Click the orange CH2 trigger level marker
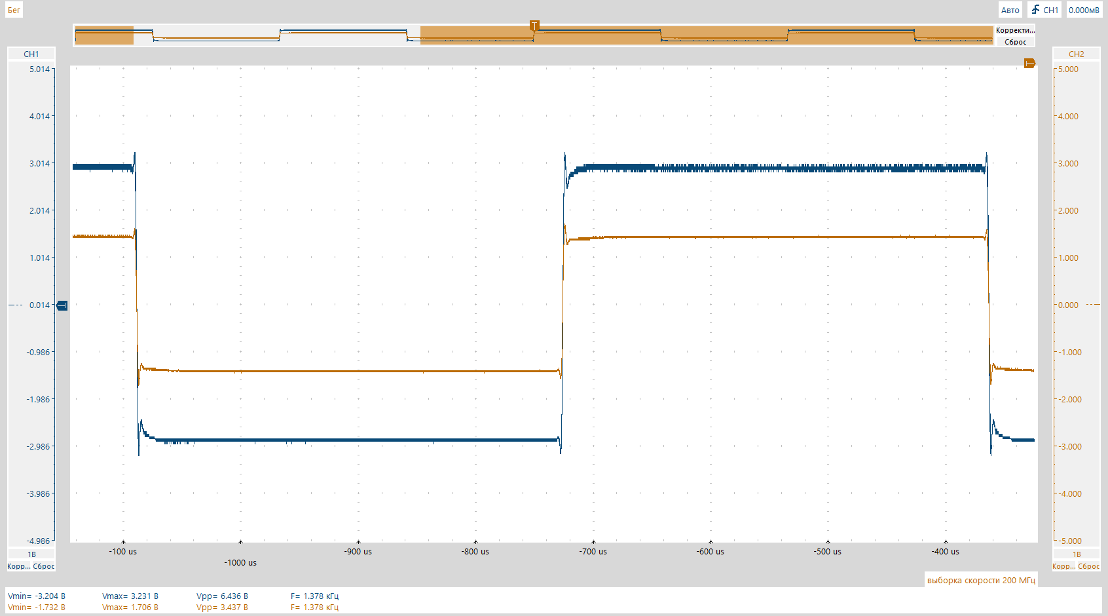Image resolution: width=1108 pixels, height=616 pixels. click(1029, 63)
